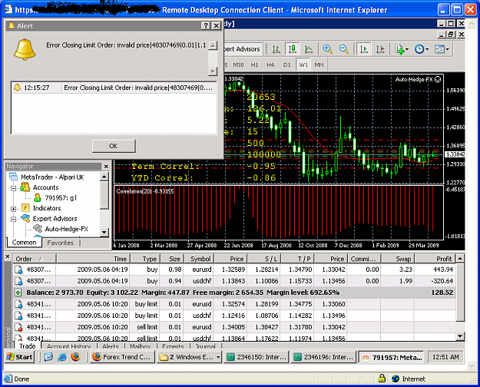Click the Balance summary row icon

click(18, 293)
